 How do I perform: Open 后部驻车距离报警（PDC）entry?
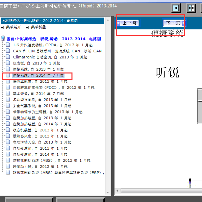coord(54,87)
